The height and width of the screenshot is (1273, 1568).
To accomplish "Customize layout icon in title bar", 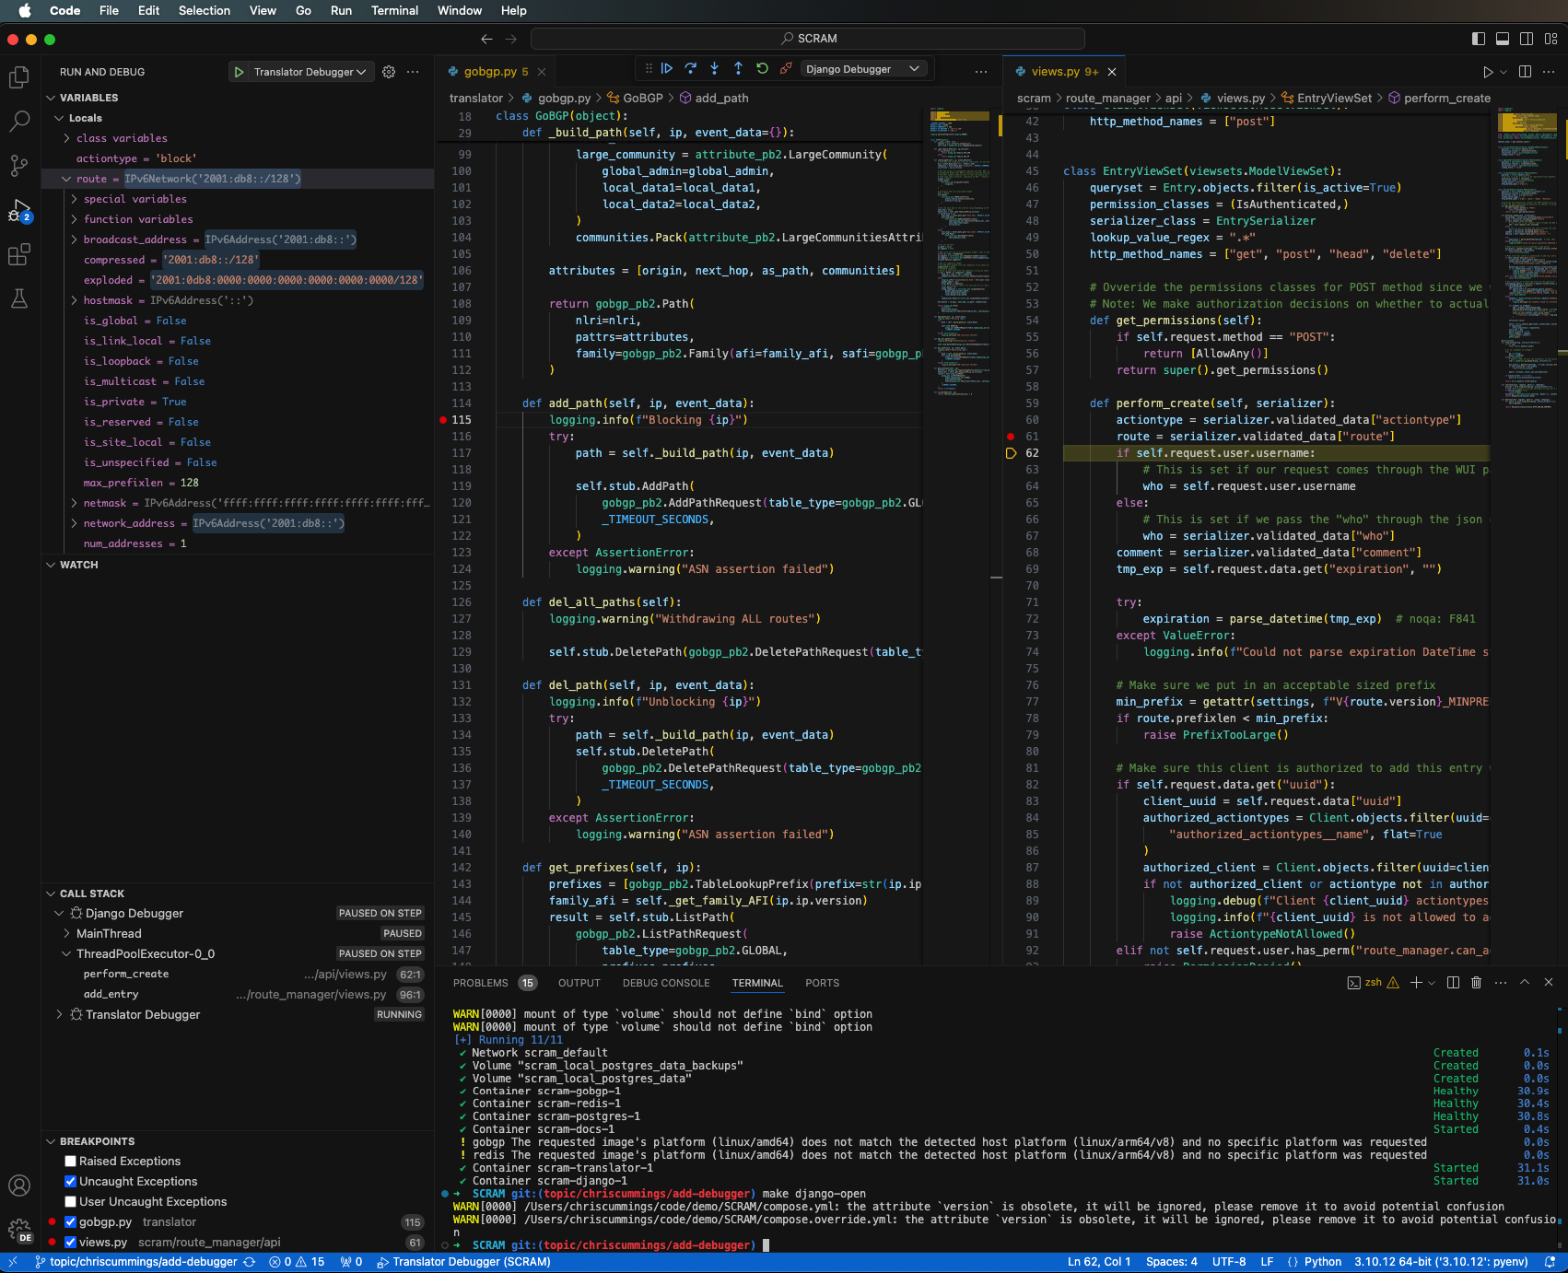I will coord(1550,39).
